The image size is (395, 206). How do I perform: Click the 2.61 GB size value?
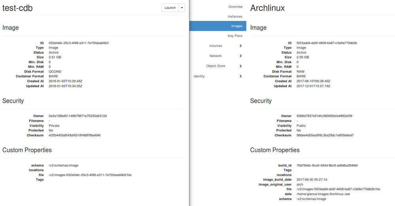(x=55, y=57)
